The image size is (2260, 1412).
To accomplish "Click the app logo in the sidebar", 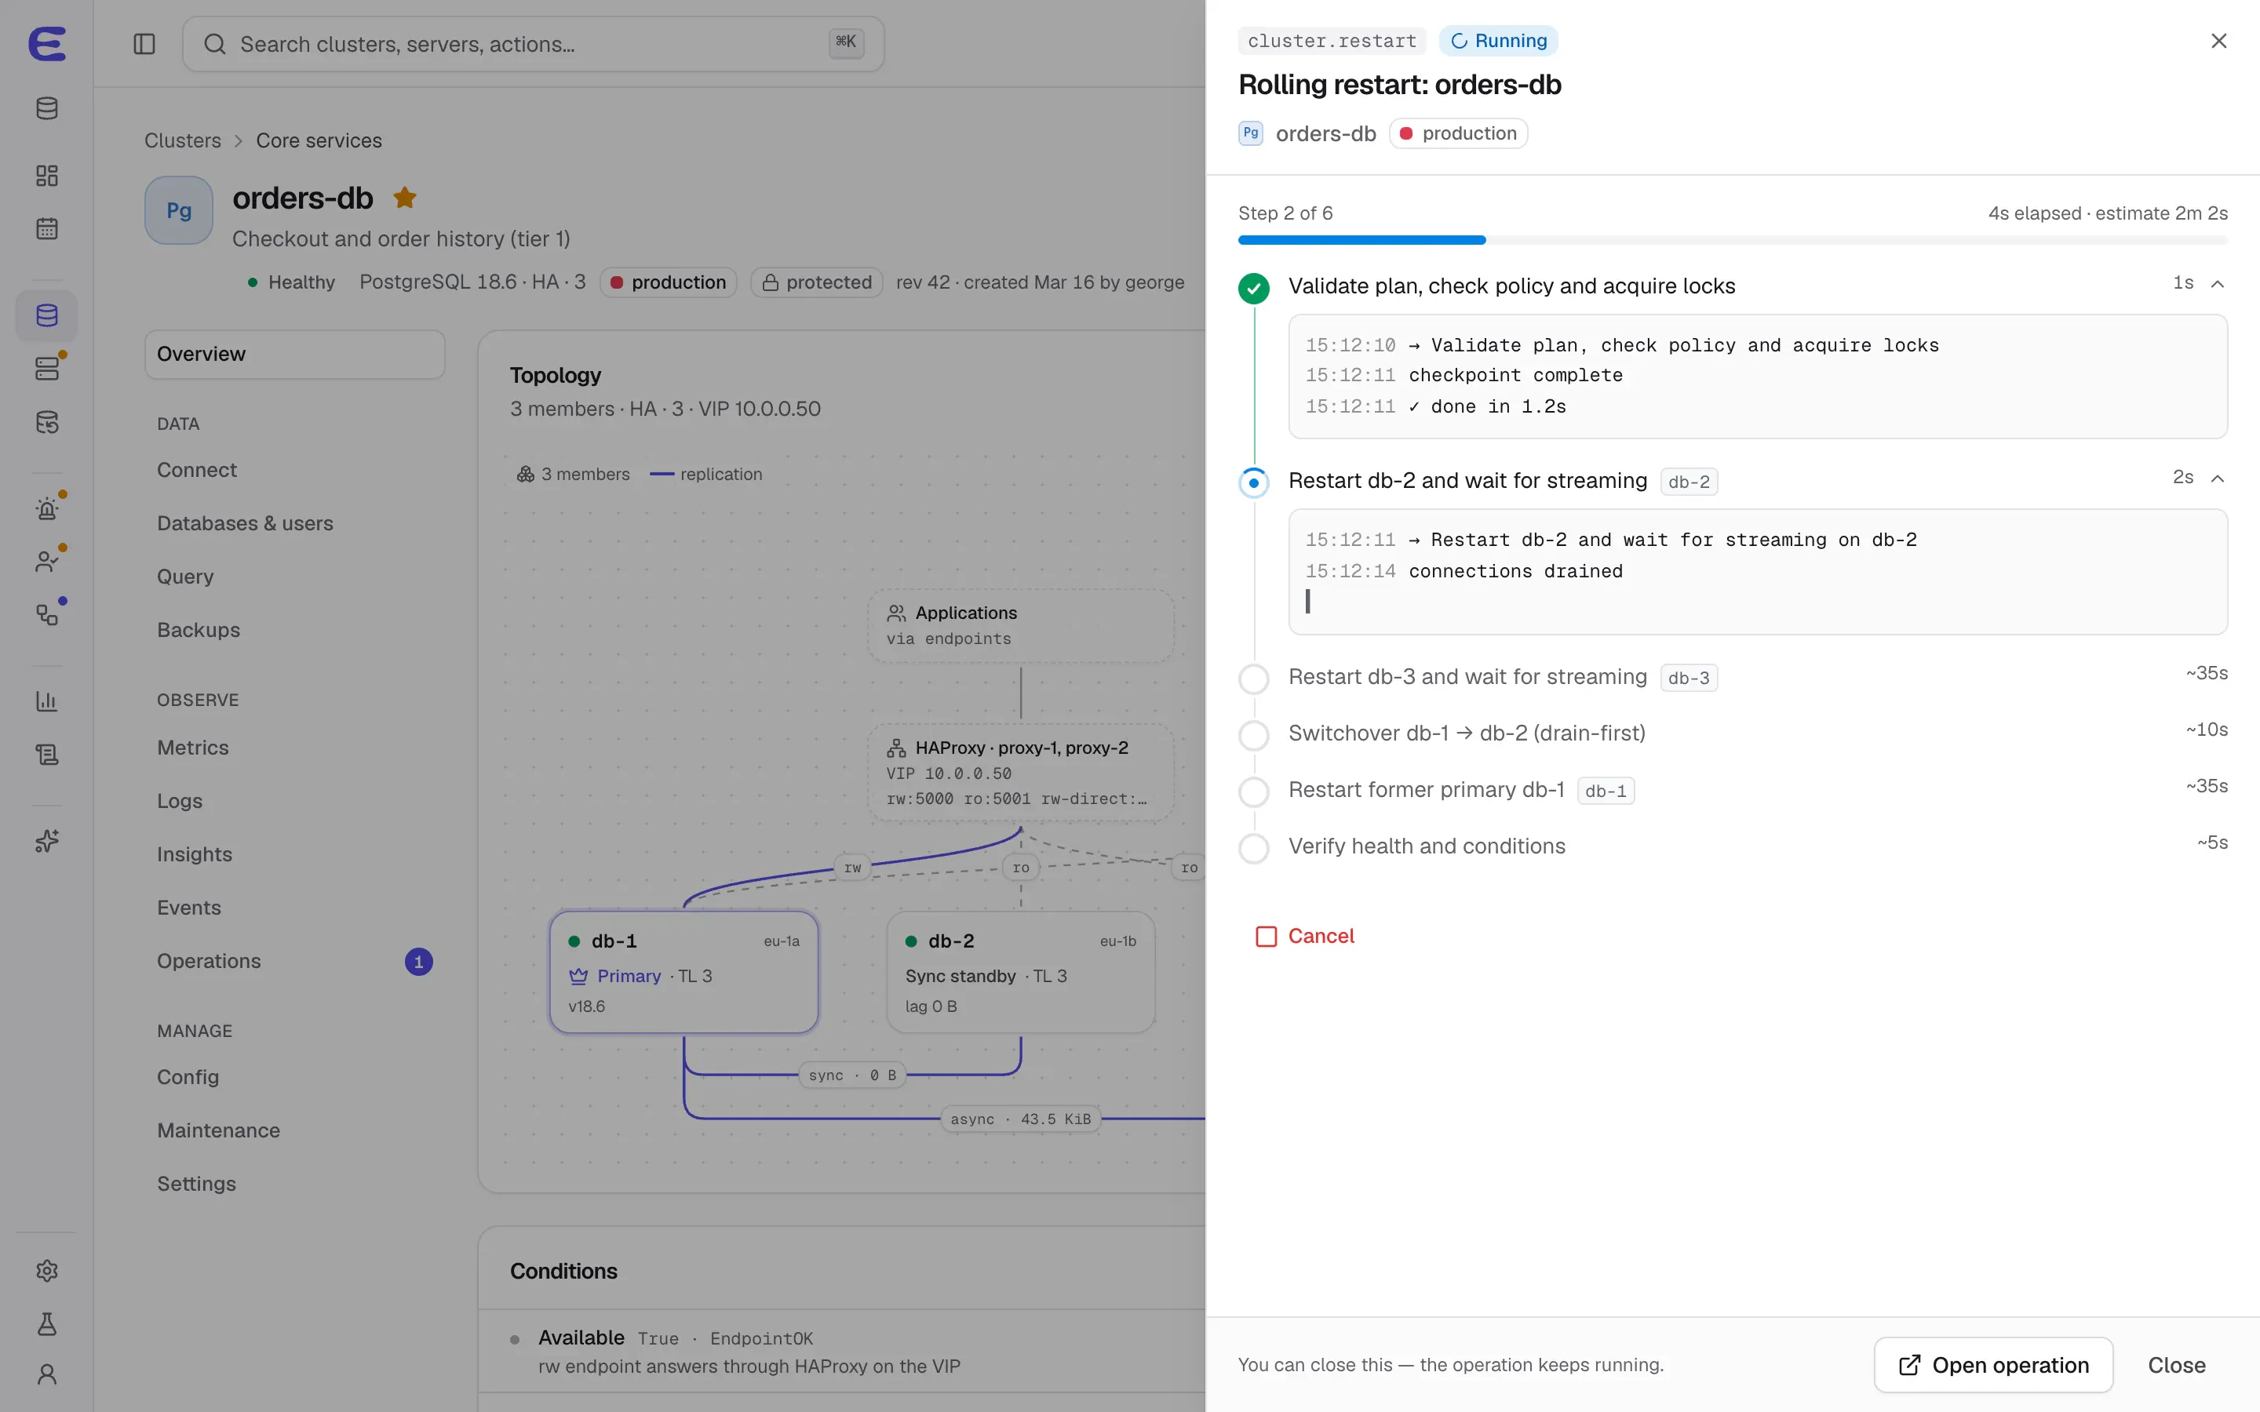I will click(x=47, y=43).
